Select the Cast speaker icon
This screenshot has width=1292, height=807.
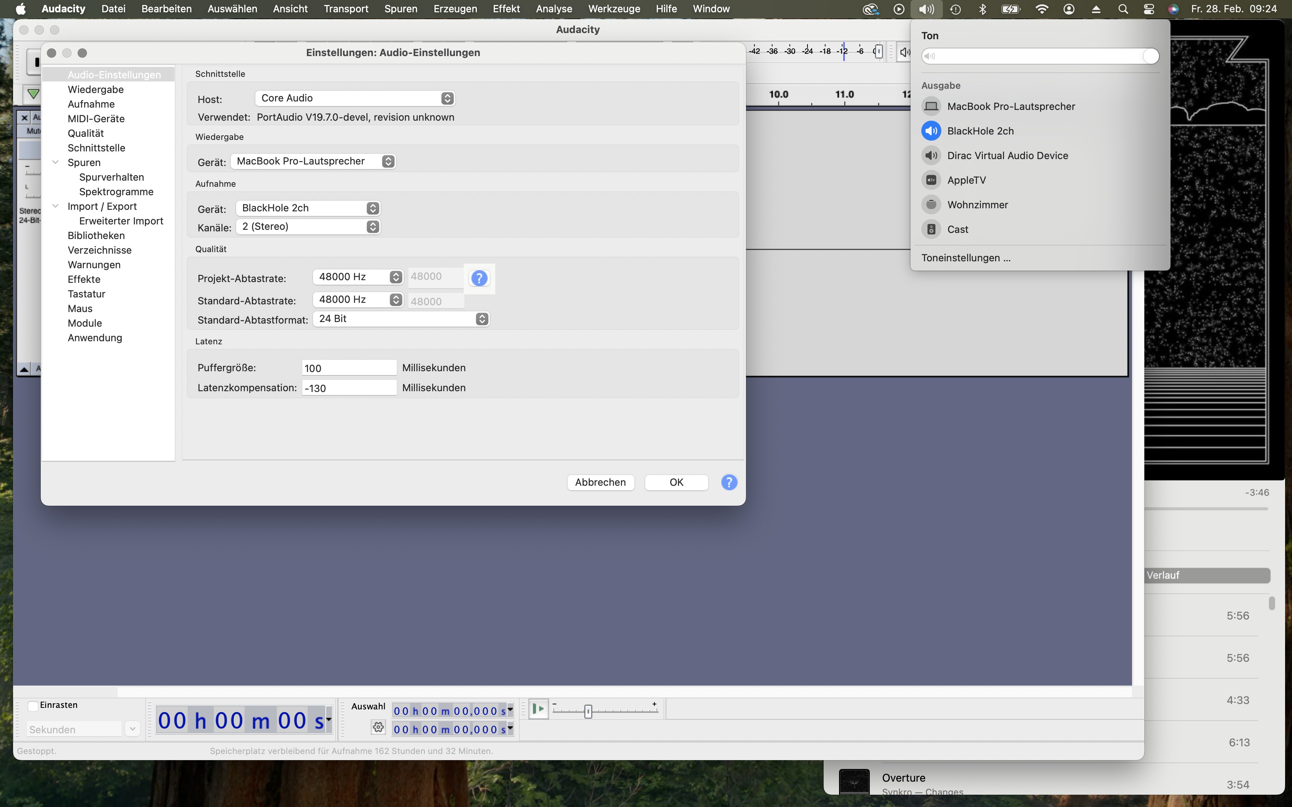[x=931, y=229]
